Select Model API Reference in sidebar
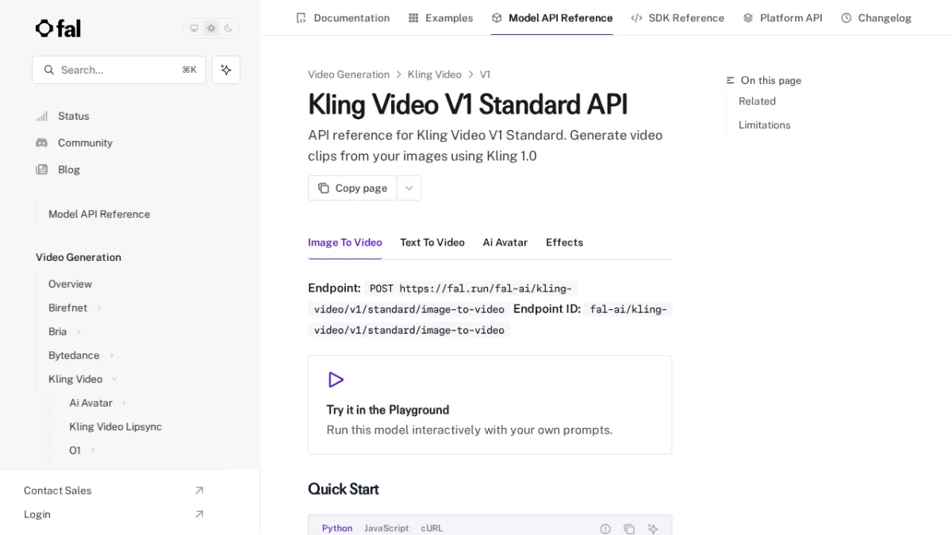Image resolution: width=952 pixels, height=535 pixels. [x=99, y=214]
